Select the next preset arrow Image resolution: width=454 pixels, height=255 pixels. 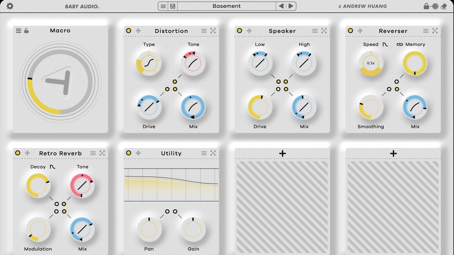click(290, 6)
